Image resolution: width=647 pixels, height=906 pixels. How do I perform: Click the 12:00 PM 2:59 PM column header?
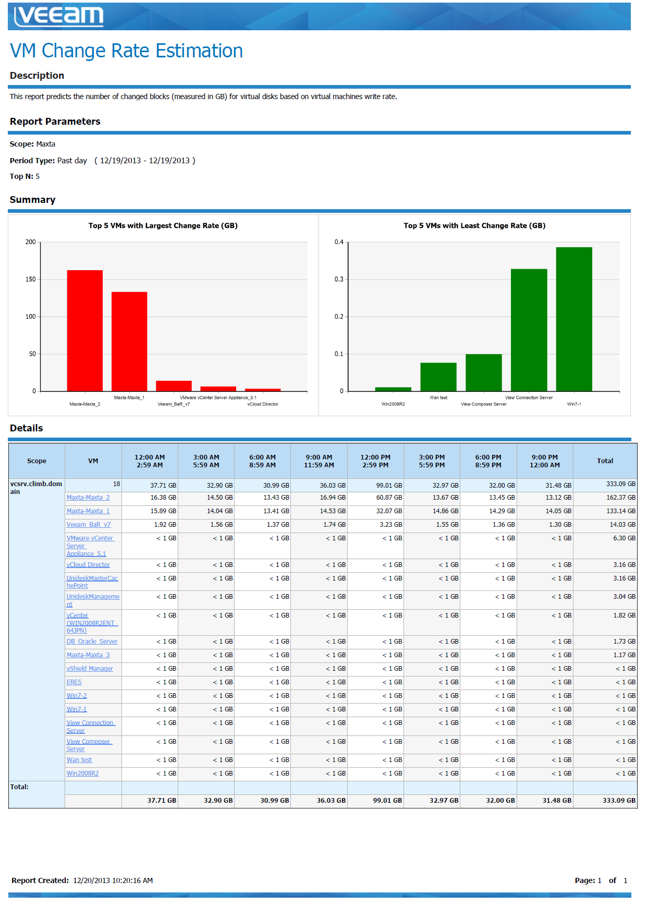click(375, 461)
